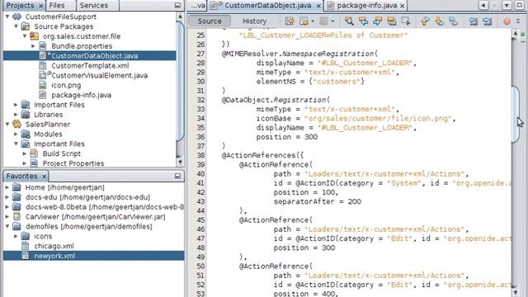Expand Home folder in Favorites
The height and width of the screenshot is (297, 528).
point(7,187)
